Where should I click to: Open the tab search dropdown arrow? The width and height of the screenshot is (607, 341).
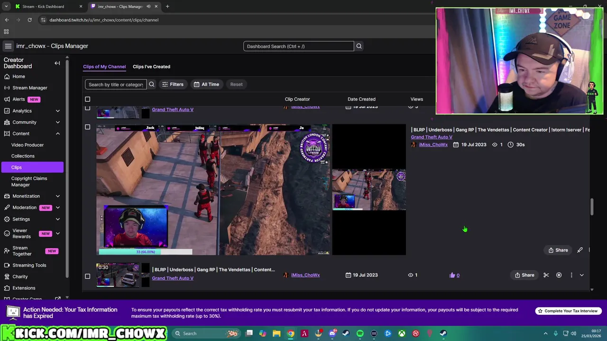6,7
